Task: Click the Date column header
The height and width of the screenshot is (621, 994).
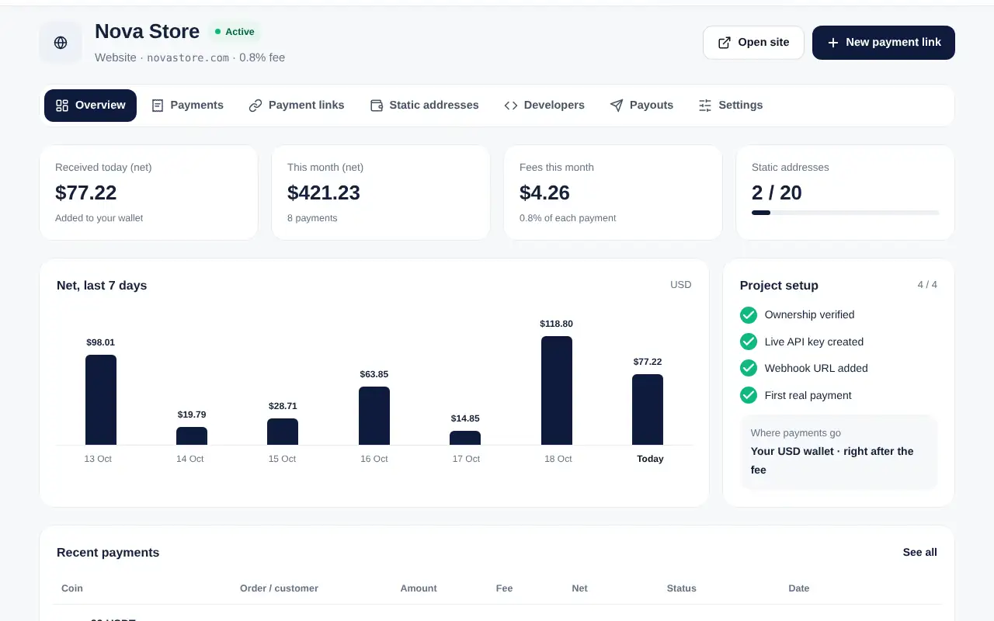Action: click(799, 588)
